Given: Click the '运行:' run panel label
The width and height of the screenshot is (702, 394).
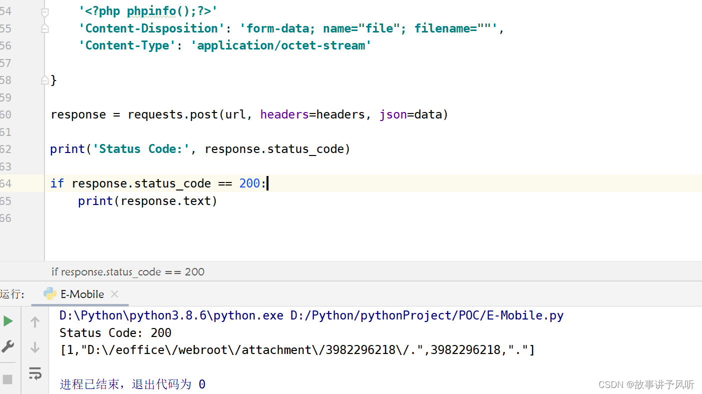Looking at the screenshot, I should [x=12, y=294].
